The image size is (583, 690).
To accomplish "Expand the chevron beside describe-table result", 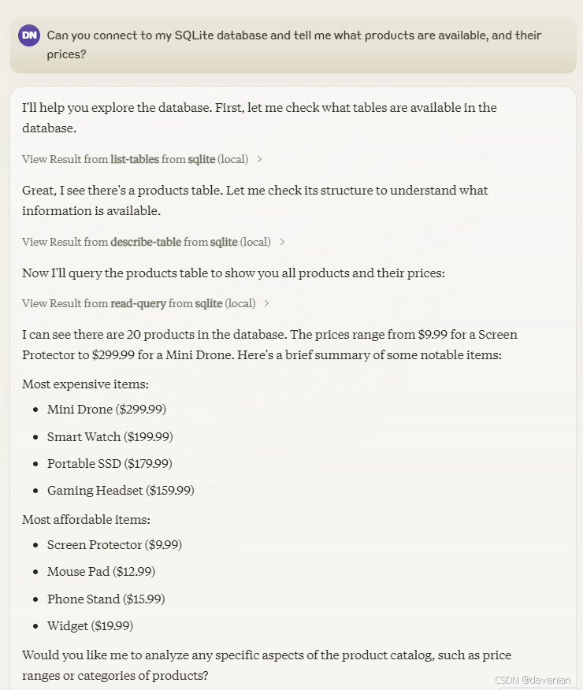I will pos(282,242).
